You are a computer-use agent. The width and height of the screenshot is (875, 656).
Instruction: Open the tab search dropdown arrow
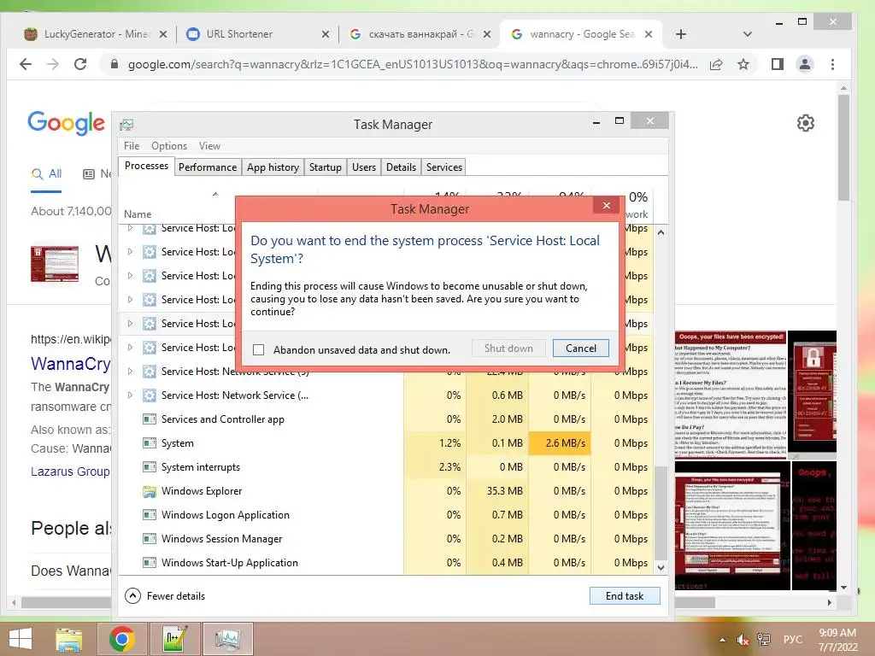747,34
